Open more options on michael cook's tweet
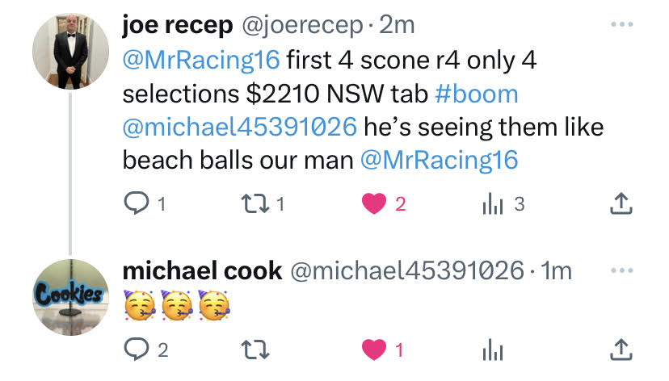This screenshot has width=669, height=381. pyautogui.click(x=621, y=270)
